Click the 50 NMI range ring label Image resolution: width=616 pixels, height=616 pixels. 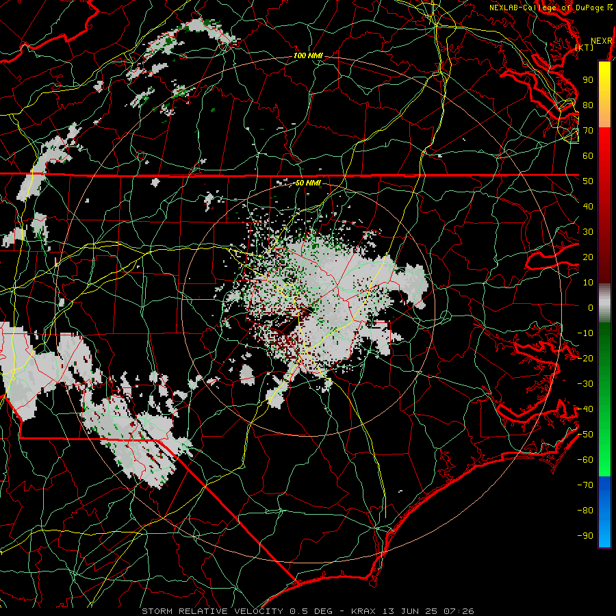(308, 183)
